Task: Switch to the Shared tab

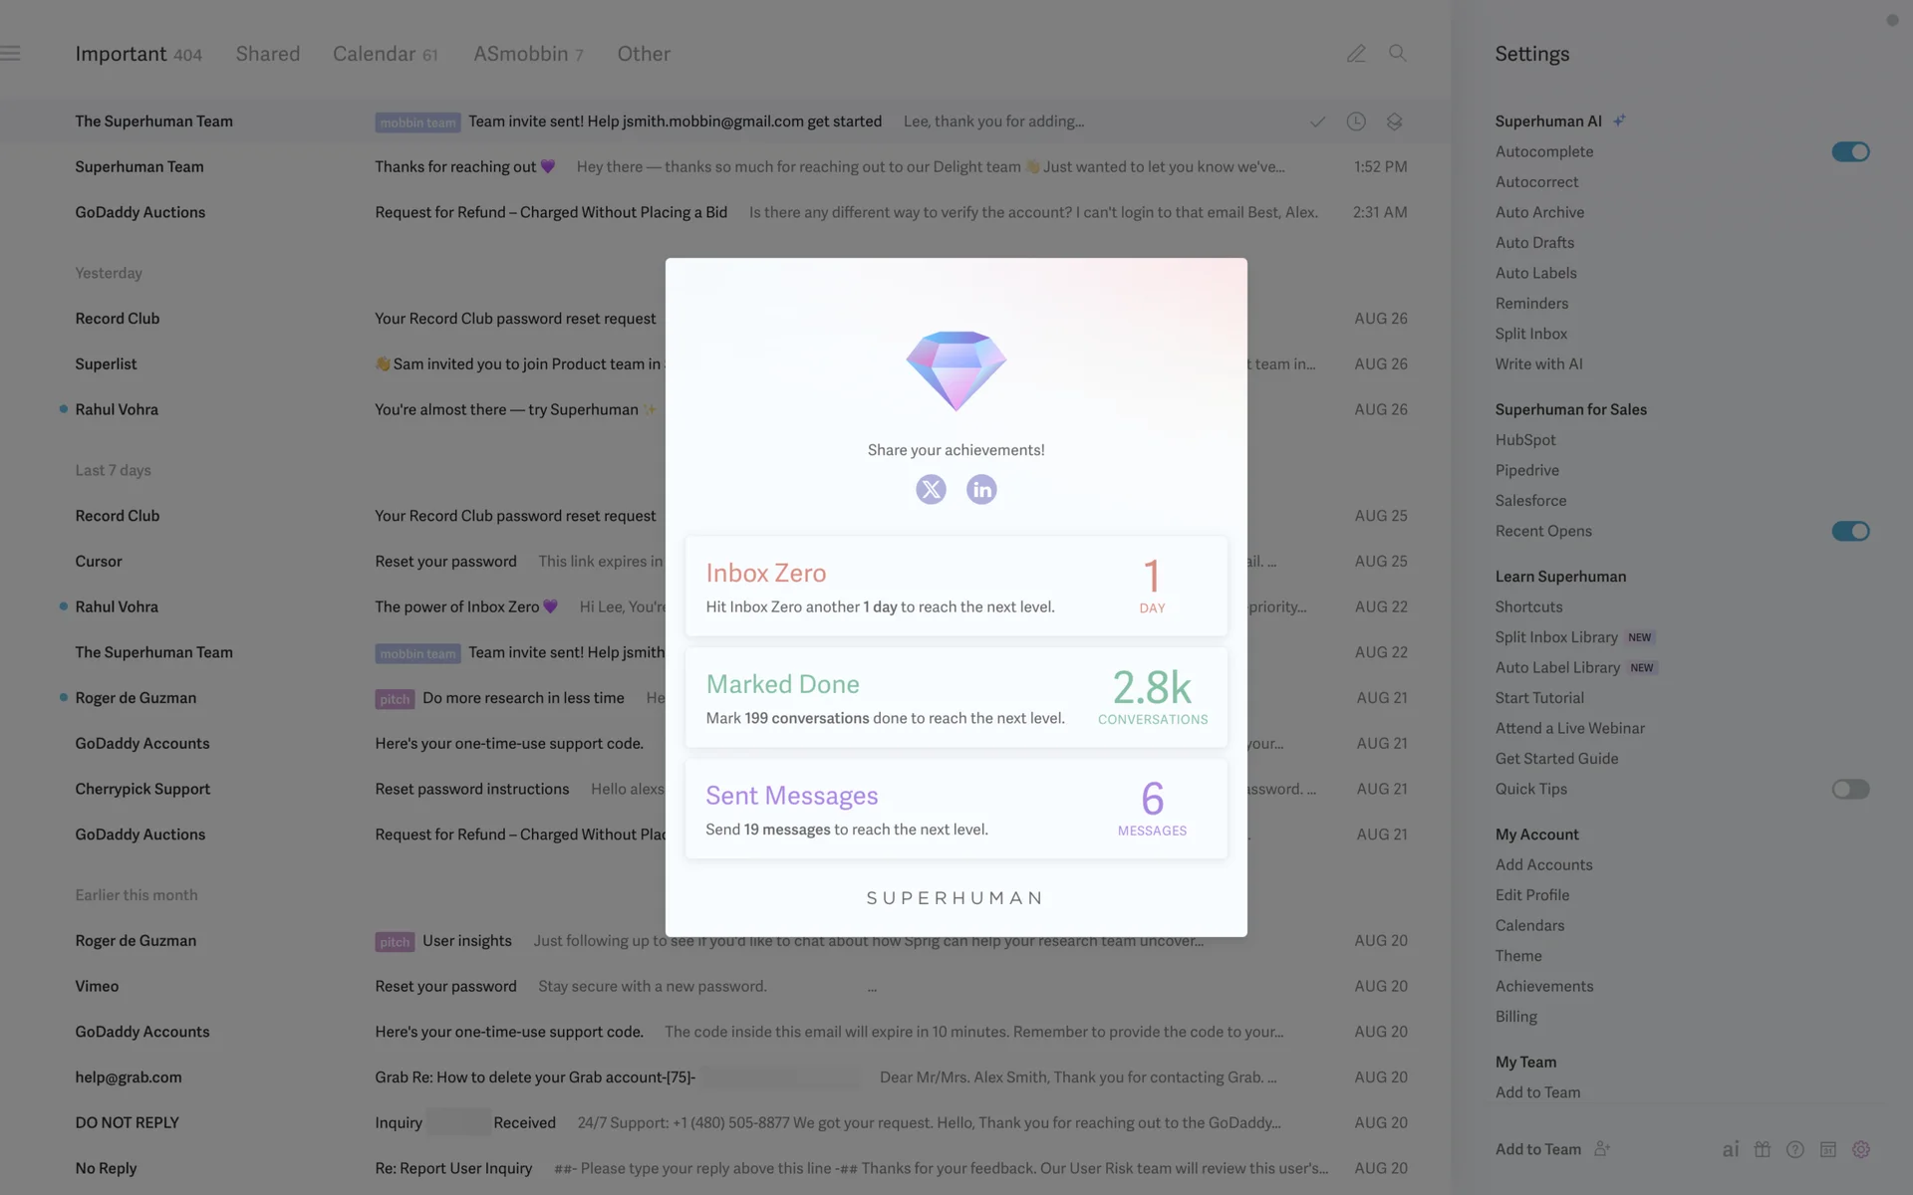Action: pyautogui.click(x=267, y=54)
